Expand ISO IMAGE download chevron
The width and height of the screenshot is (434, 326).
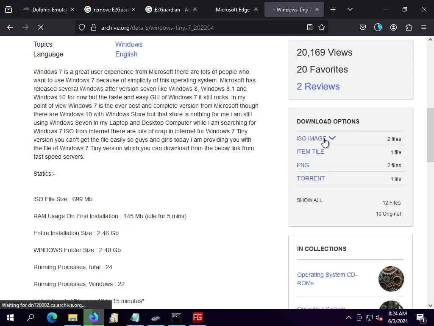pyautogui.click(x=332, y=138)
